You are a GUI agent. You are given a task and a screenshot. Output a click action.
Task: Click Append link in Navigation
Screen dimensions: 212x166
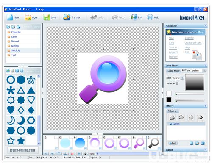[x=173, y=52]
